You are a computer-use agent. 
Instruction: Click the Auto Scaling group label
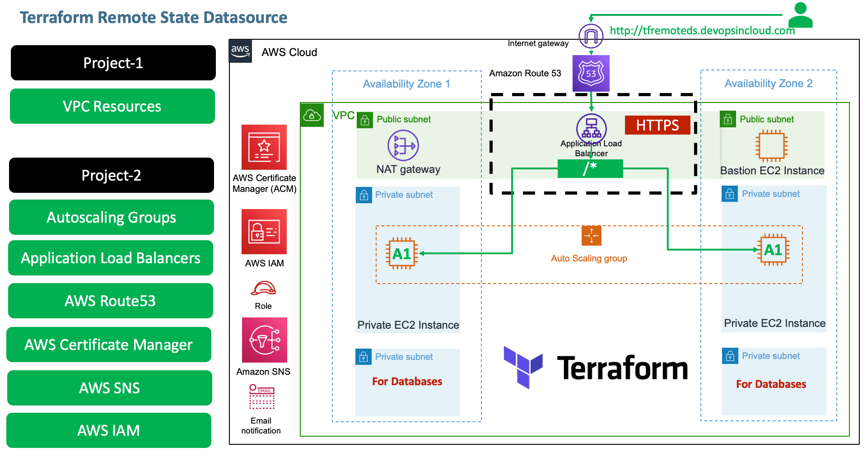tap(589, 258)
